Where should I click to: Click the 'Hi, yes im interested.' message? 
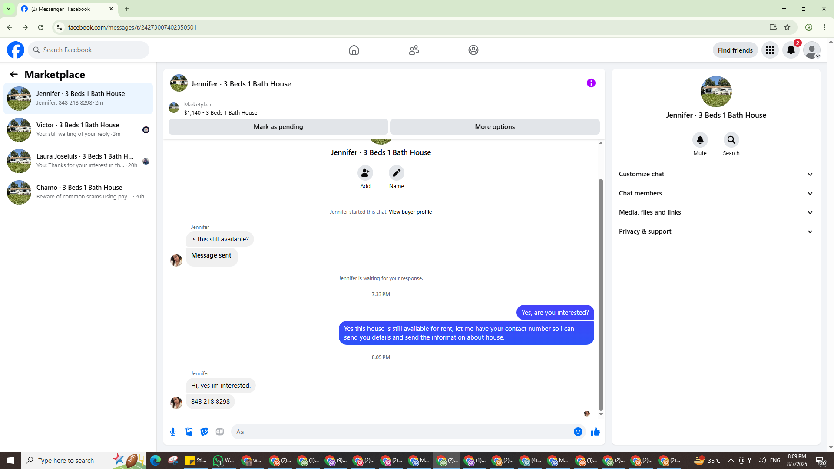click(x=221, y=386)
